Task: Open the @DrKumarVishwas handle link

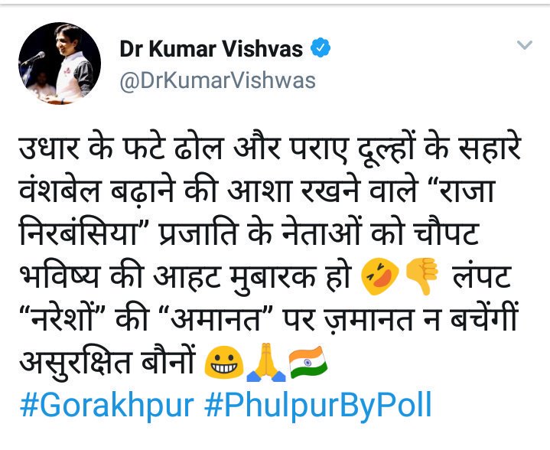Action: tap(217, 80)
